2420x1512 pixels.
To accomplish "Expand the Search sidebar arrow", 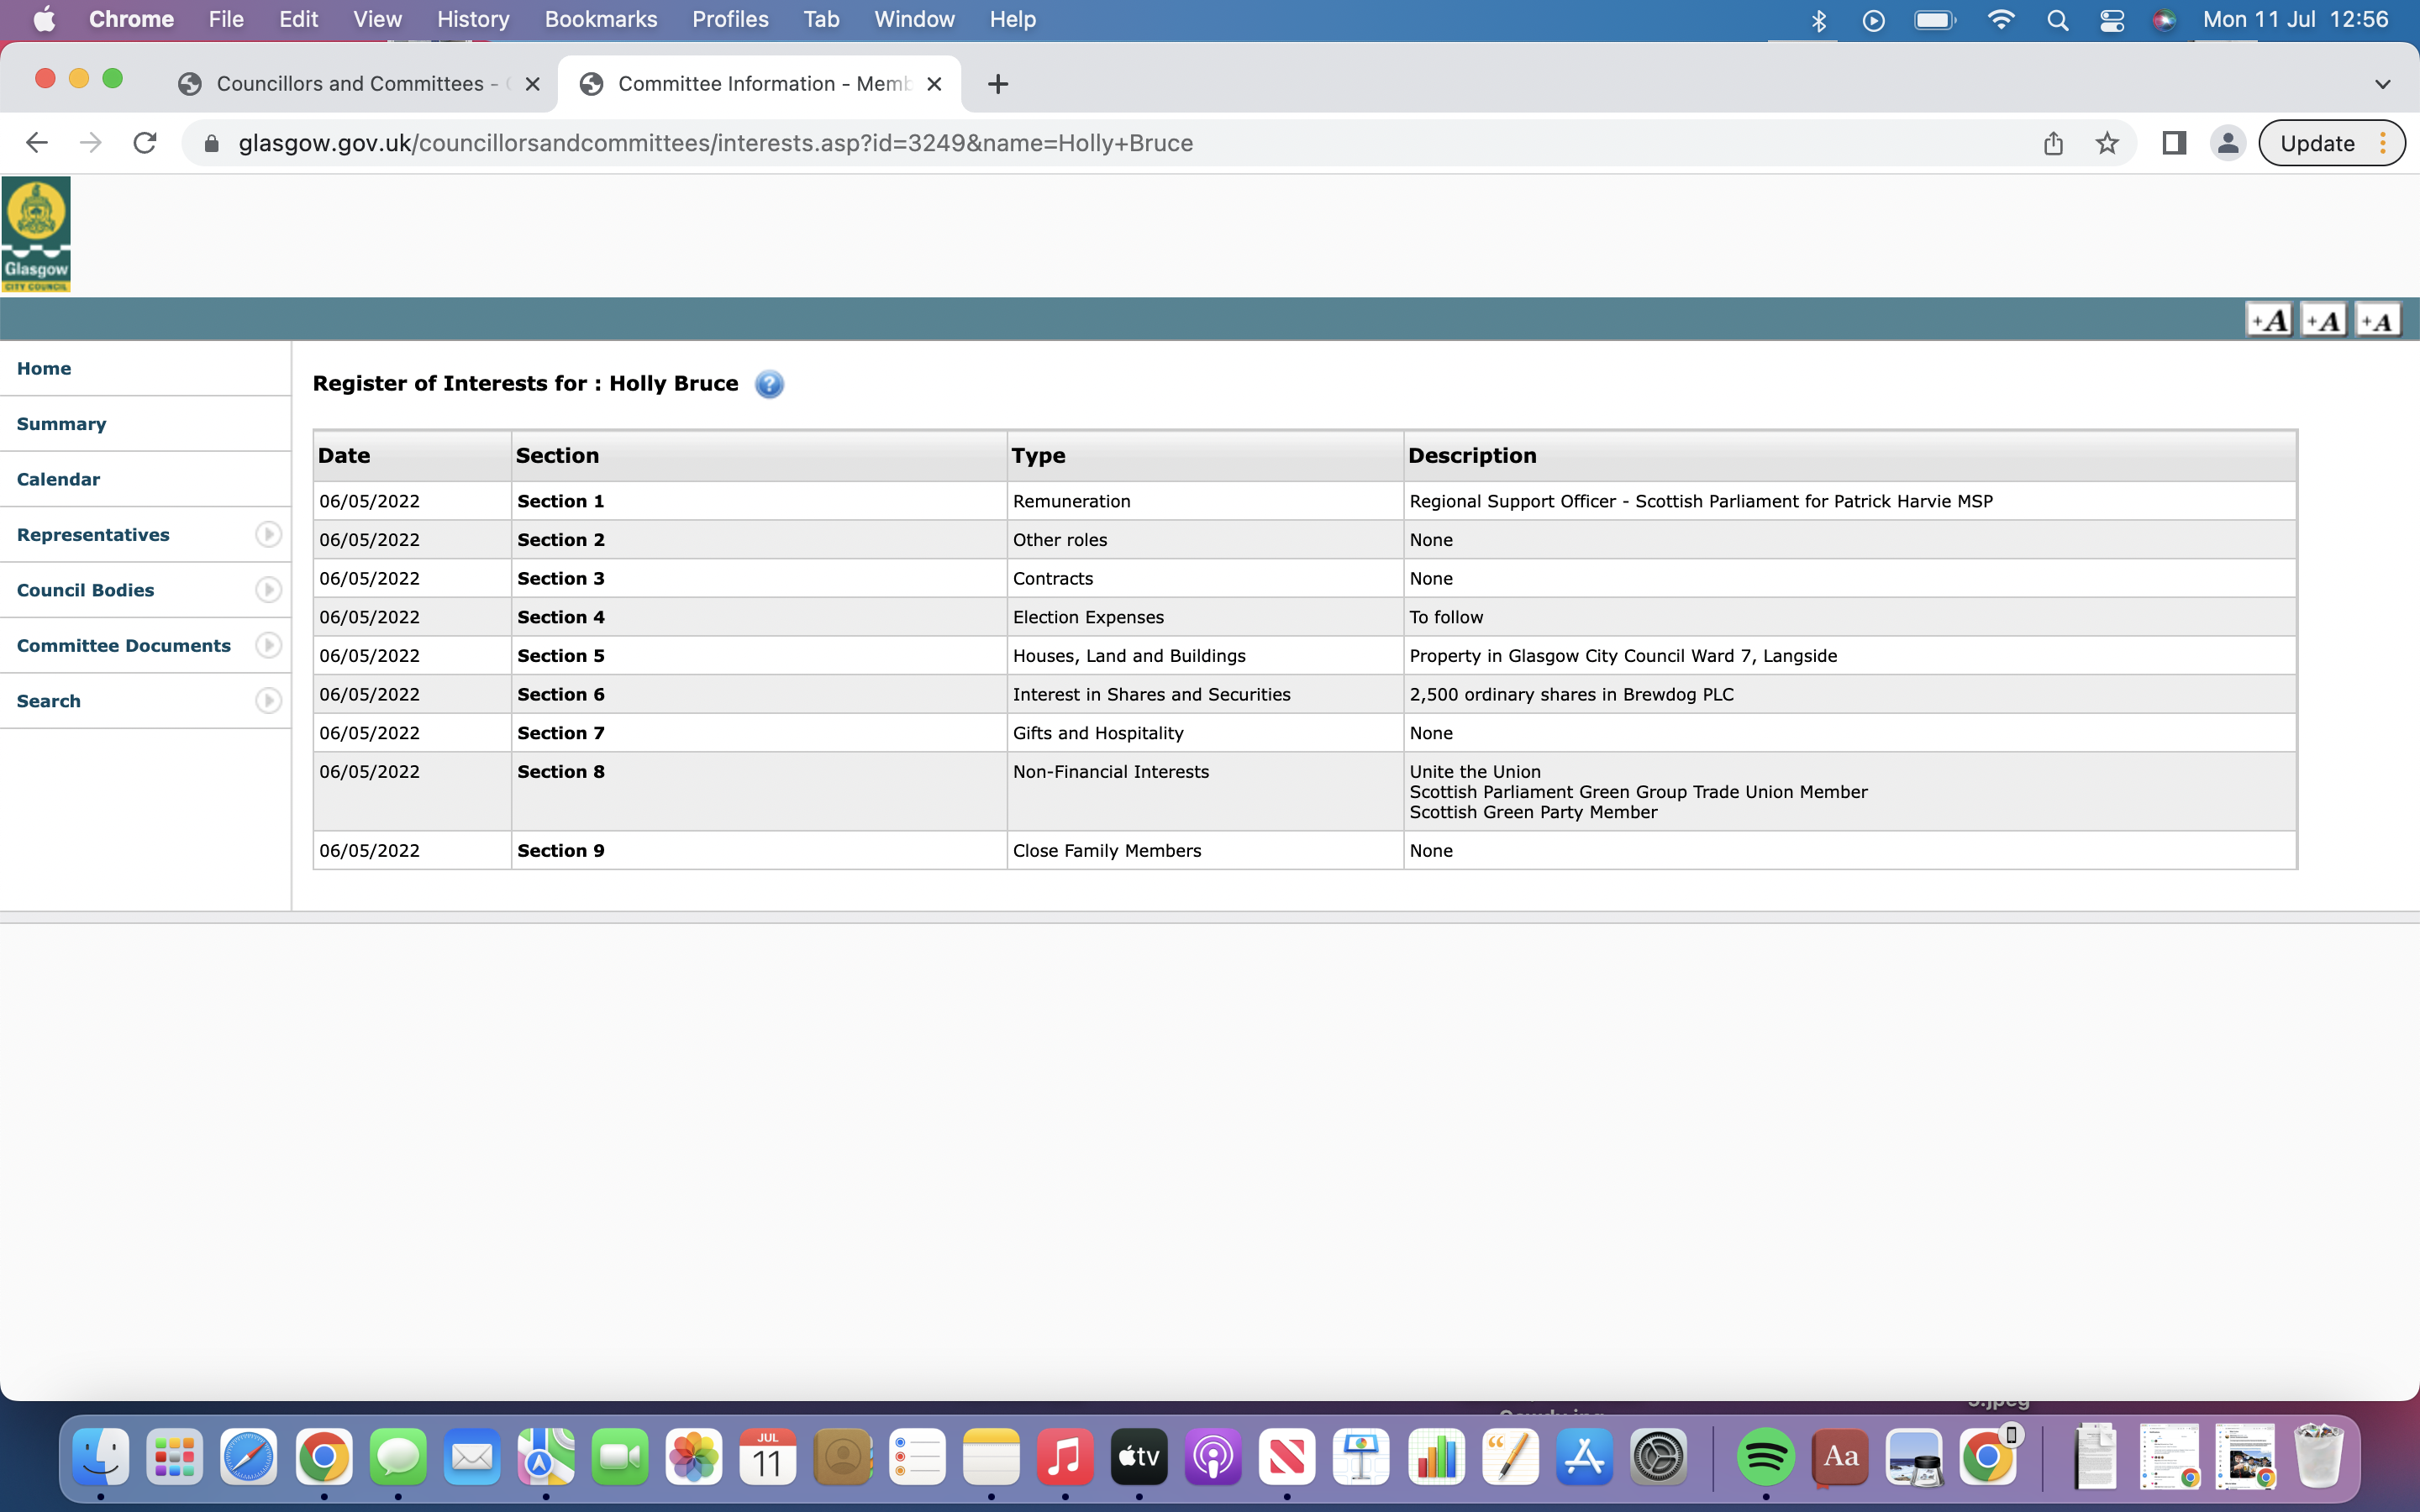I will [x=268, y=701].
